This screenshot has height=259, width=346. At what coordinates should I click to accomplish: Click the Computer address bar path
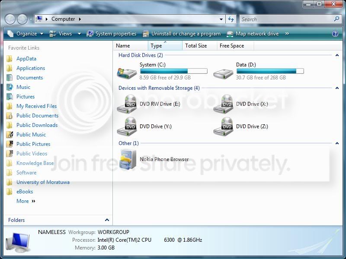[63, 19]
